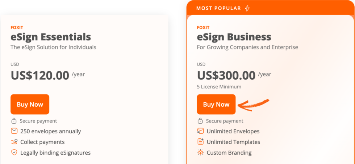Select the eSign Essentials plan title
355x164 pixels.
coord(51,37)
